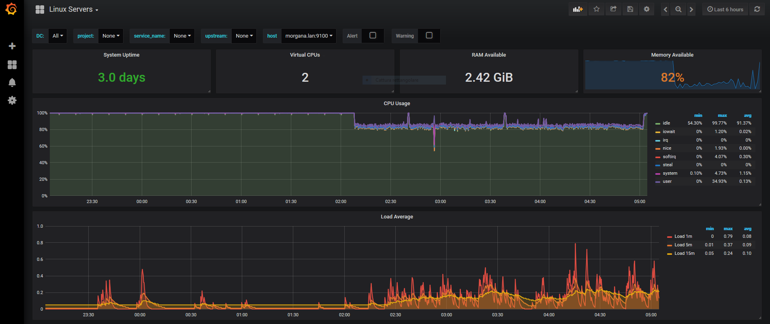This screenshot has height=324, width=770.
Task: Shift time range backward arrow
Action: pos(665,9)
